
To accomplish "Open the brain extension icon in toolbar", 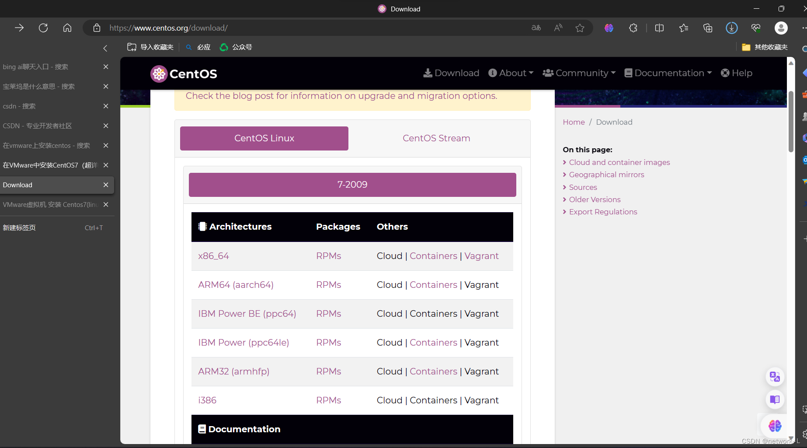I will (x=609, y=28).
